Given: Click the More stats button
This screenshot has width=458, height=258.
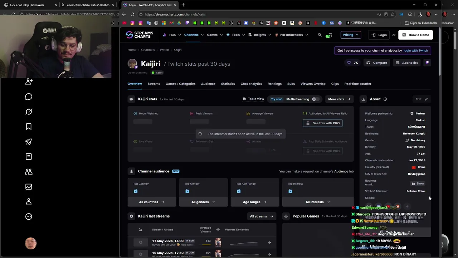Looking at the screenshot, I should pyautogui.click(x=339, y=99).
